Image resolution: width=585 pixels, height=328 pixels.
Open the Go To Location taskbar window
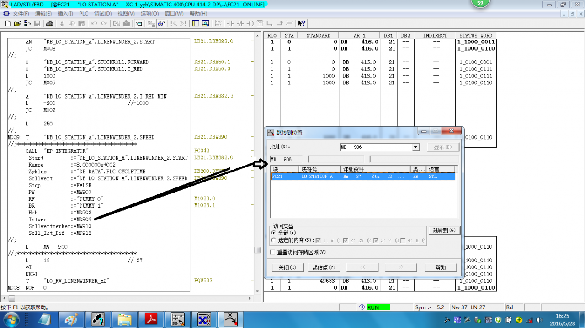click(231, 319)
